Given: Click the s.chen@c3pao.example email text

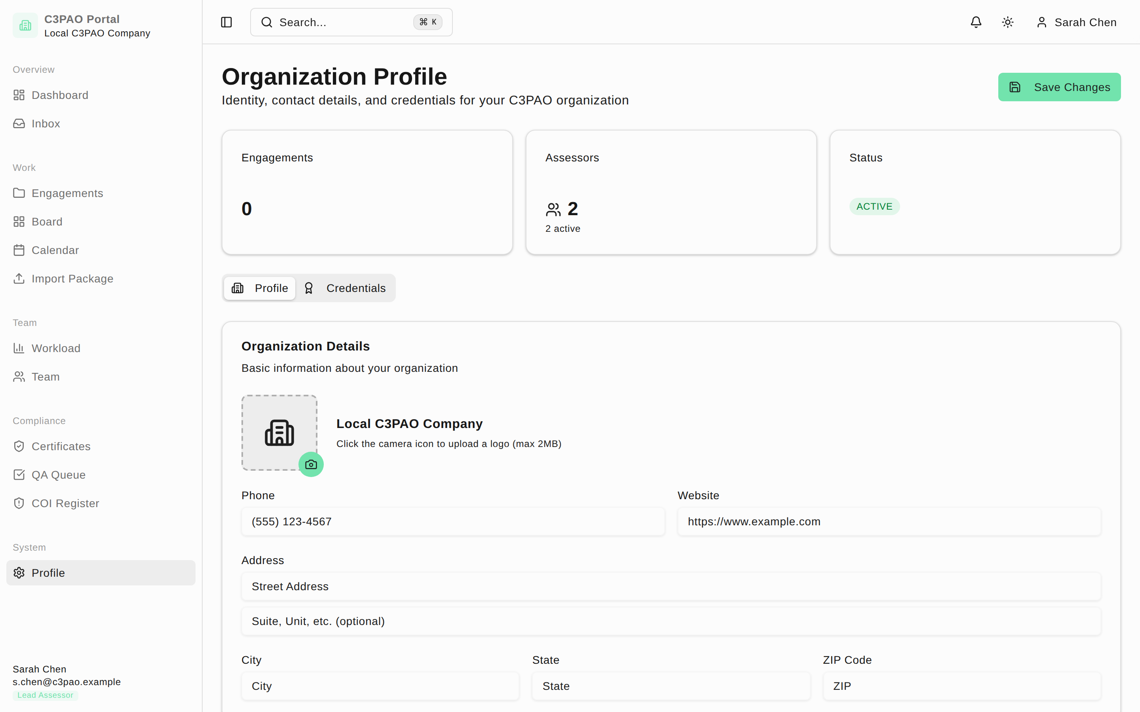Looking at the screenshot, I should click(x=66, y=682).
